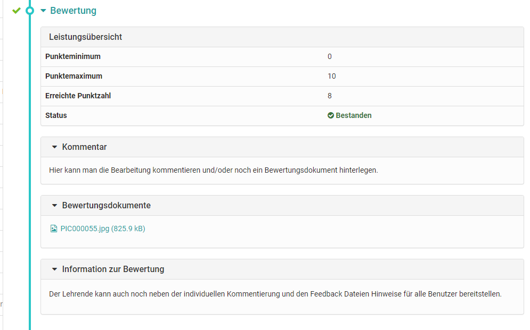The image size is (530, 330).
Task: Click the Kommentar panel title
Action: 84,147
